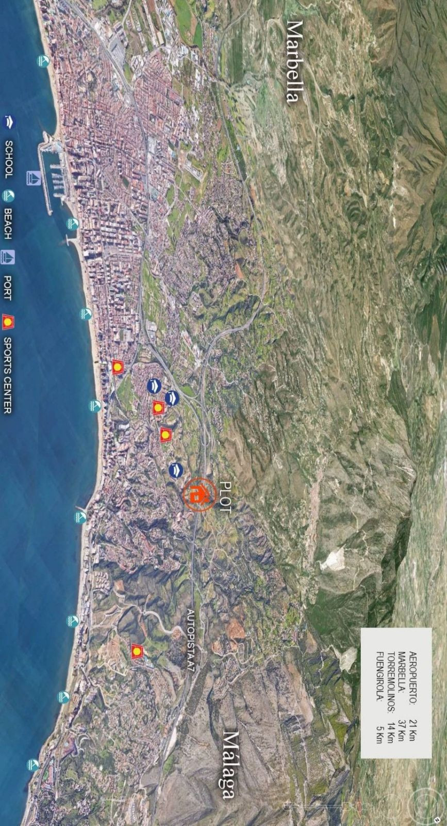Image resolution: width=447 pixels, height=826 pixels.
Task: Click the school marker closest to the PLOT
Action: (176, 470)
